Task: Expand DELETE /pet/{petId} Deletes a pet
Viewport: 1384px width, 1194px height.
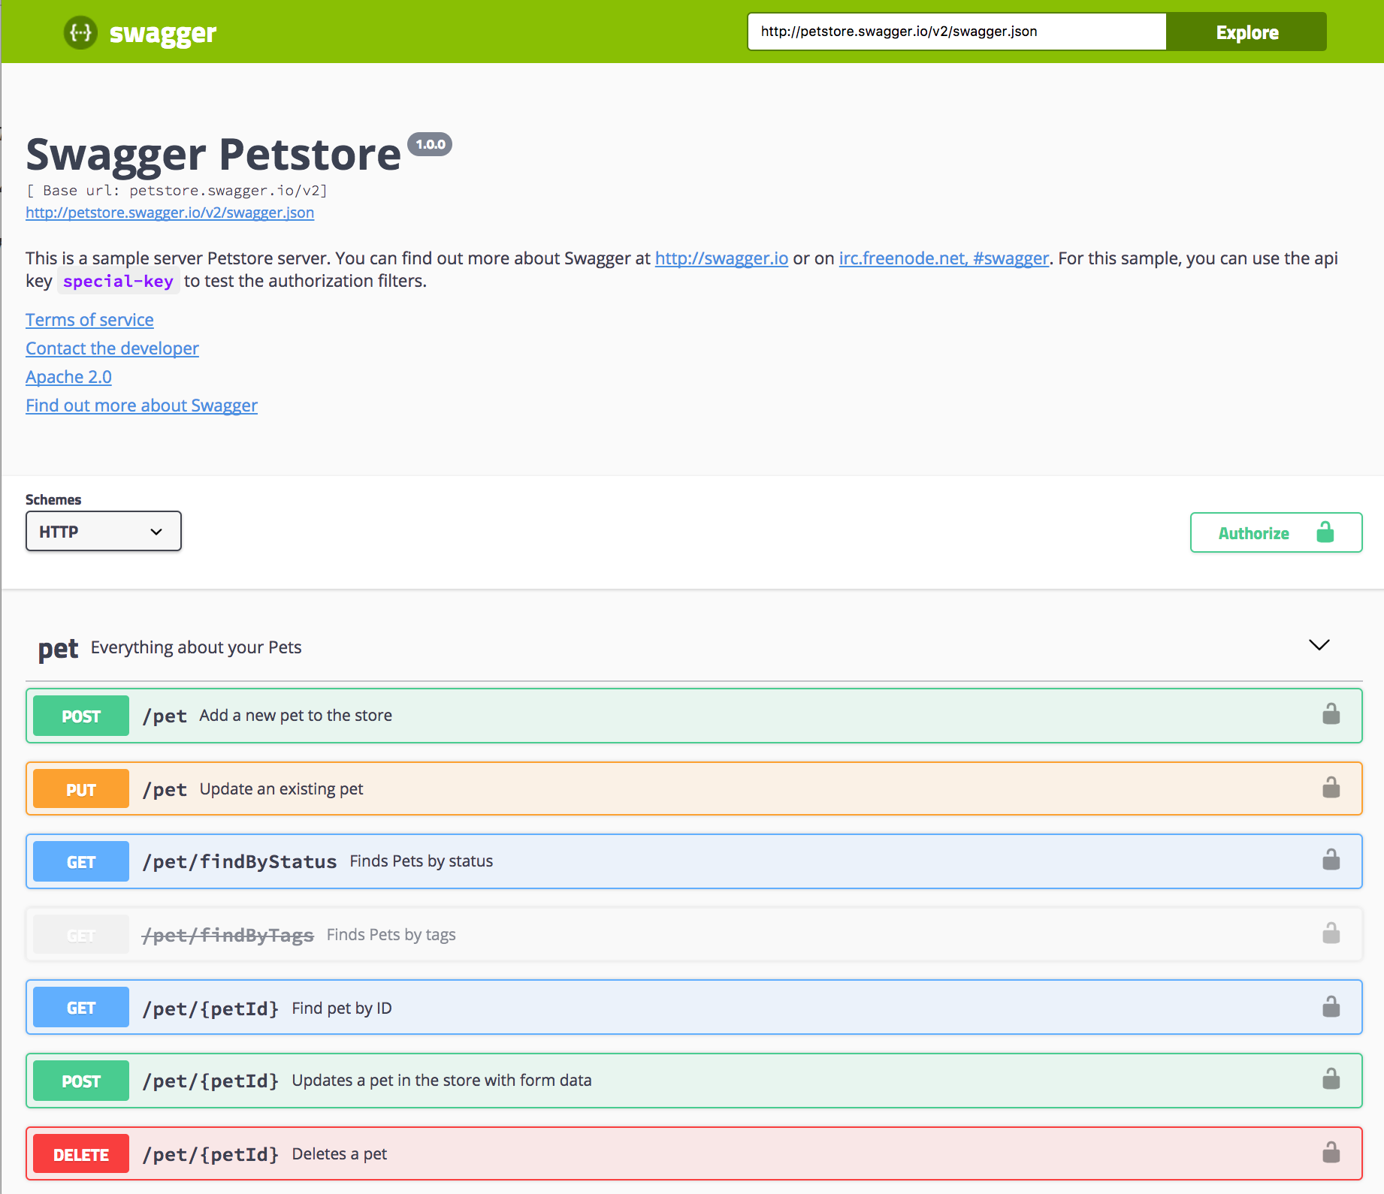Action: pyautogui.click(x=694, y=1153)
